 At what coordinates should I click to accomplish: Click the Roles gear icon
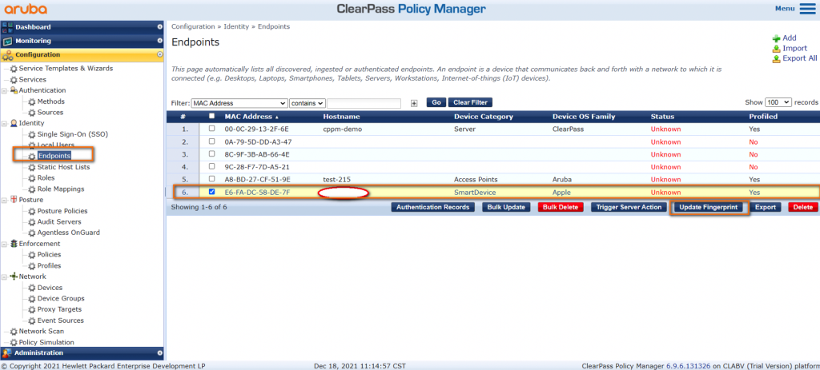pyautogui.click(x=32, y=178)
